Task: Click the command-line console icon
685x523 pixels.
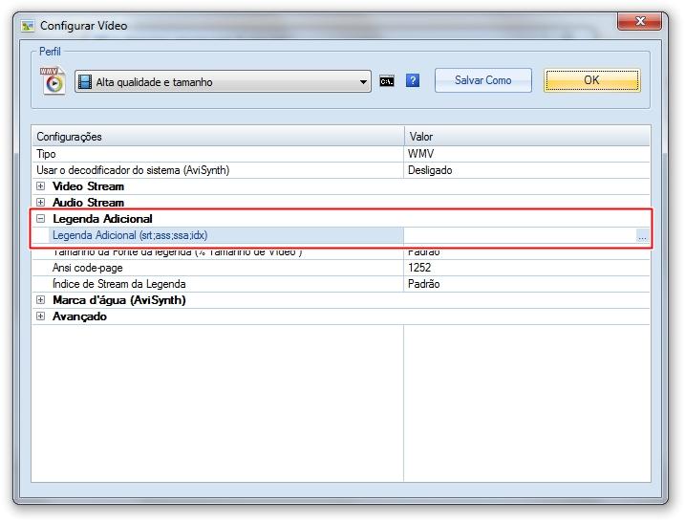Action: click(x=387, y=81)
